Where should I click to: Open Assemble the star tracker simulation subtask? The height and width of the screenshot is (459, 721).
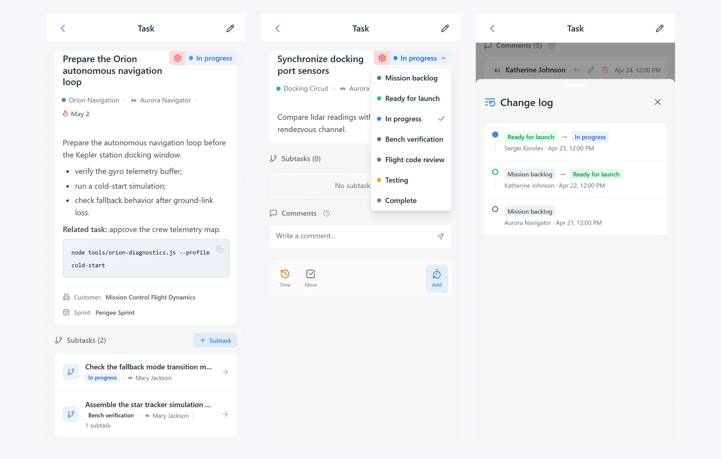[x=146, y=414]
